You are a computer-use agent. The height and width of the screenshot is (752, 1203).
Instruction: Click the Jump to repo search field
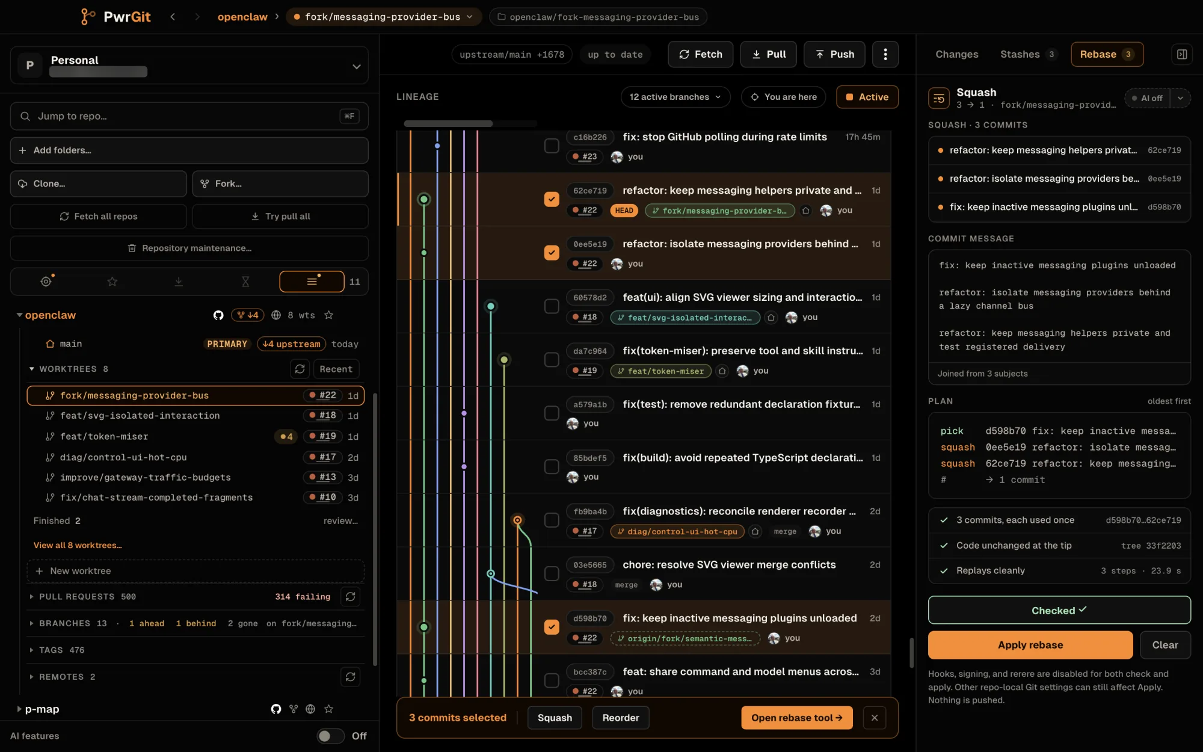coord(189,116)
